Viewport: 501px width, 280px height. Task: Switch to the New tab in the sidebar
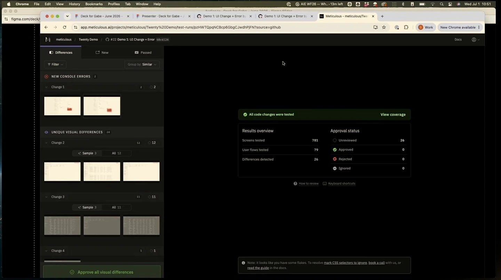(x=102, y=52)
